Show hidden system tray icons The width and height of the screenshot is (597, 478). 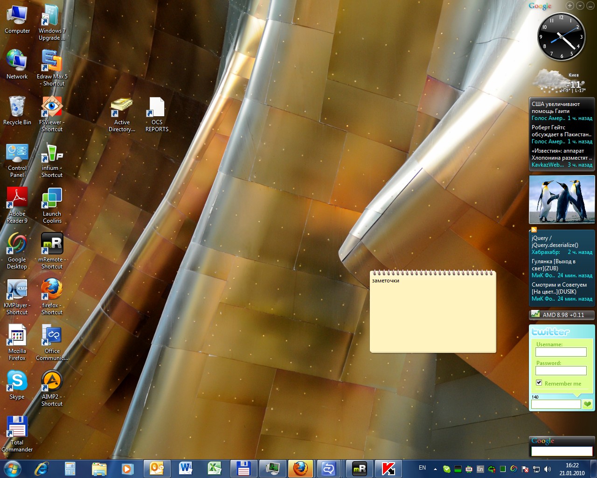pos(435,469)
